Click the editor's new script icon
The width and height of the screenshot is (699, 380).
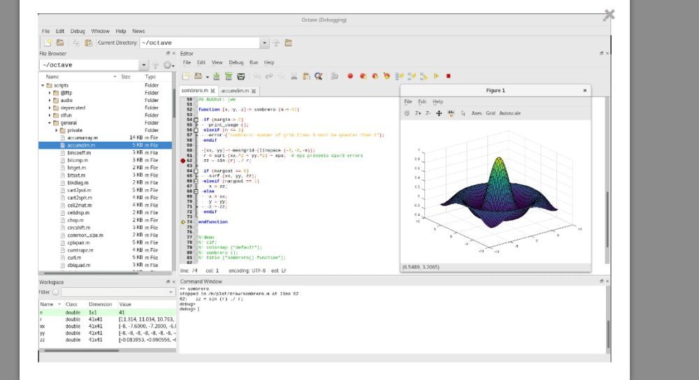(186, 76)
